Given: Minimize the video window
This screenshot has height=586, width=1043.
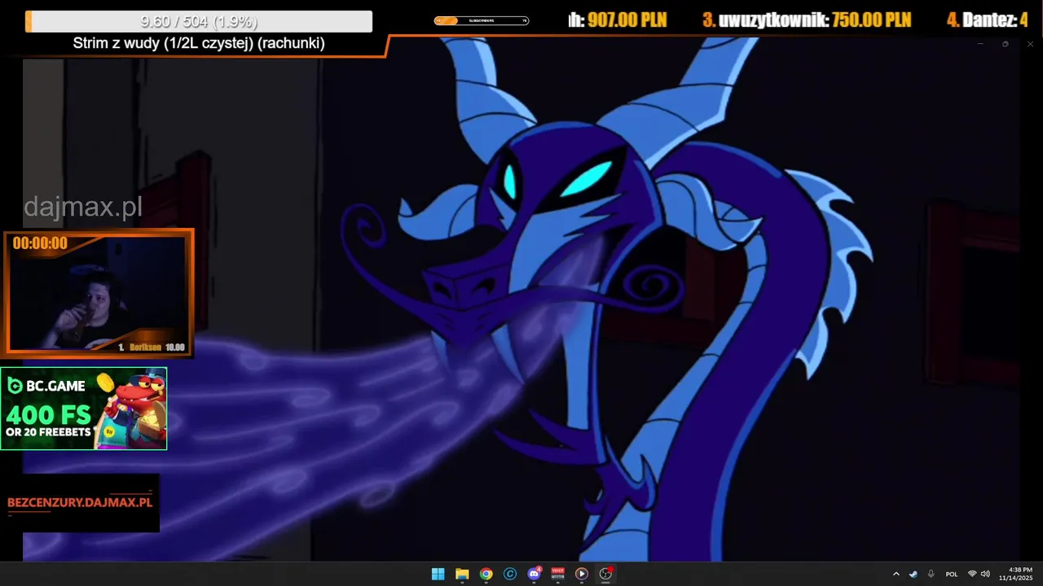Looking at the screenshot, I should tap(980, 44).
